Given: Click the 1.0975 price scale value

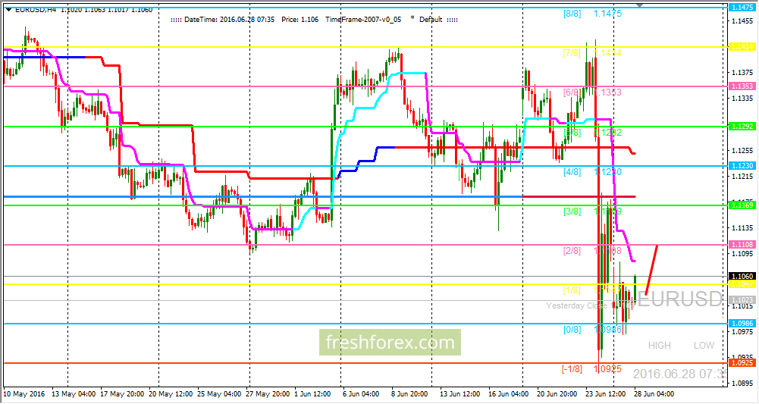Looking at the screenshot, I should coord(743,331).
